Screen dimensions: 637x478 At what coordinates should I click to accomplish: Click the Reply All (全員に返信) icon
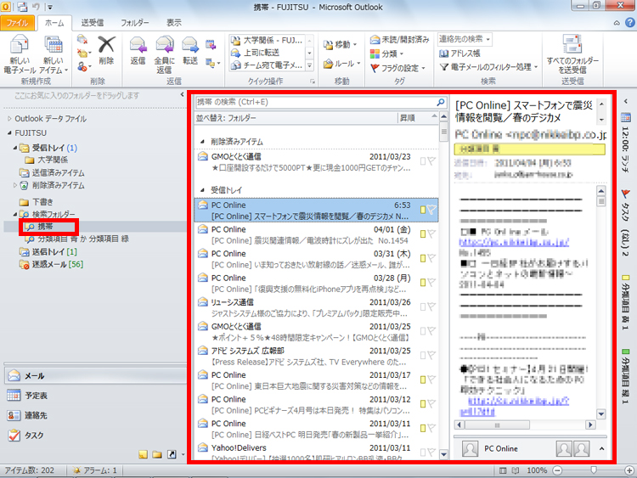click(165, 45)
